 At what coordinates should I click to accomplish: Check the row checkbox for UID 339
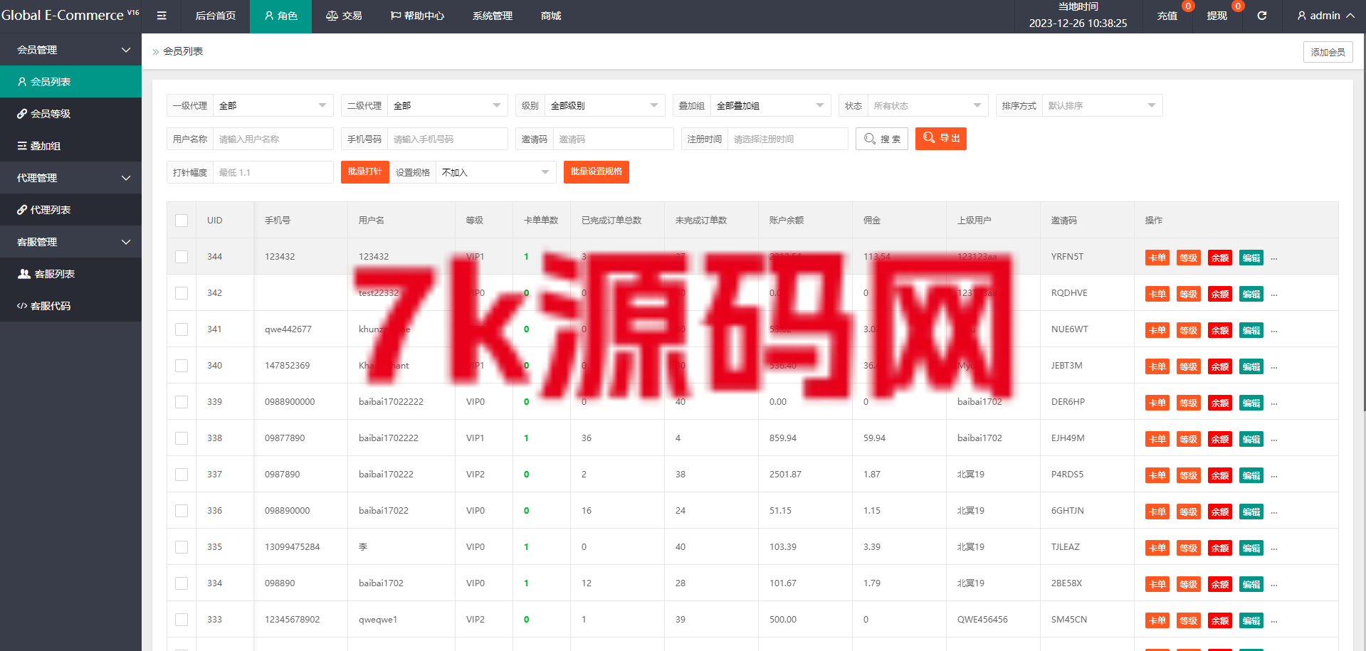(x=182, y=402)
